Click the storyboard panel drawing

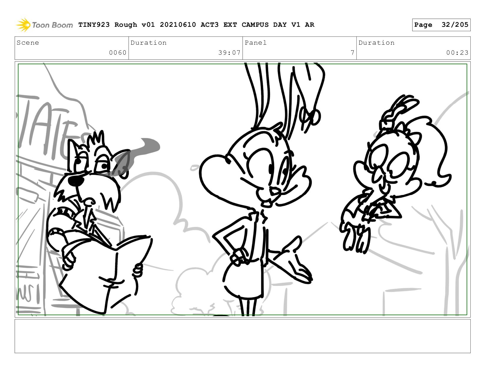(x=242, y=189)
